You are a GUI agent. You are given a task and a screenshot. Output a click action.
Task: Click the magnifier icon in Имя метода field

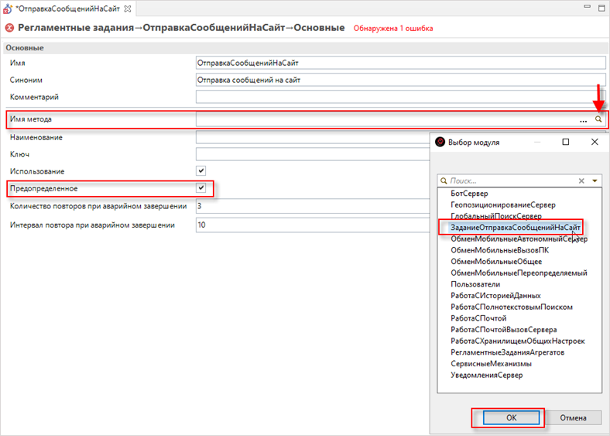(598, 120)
